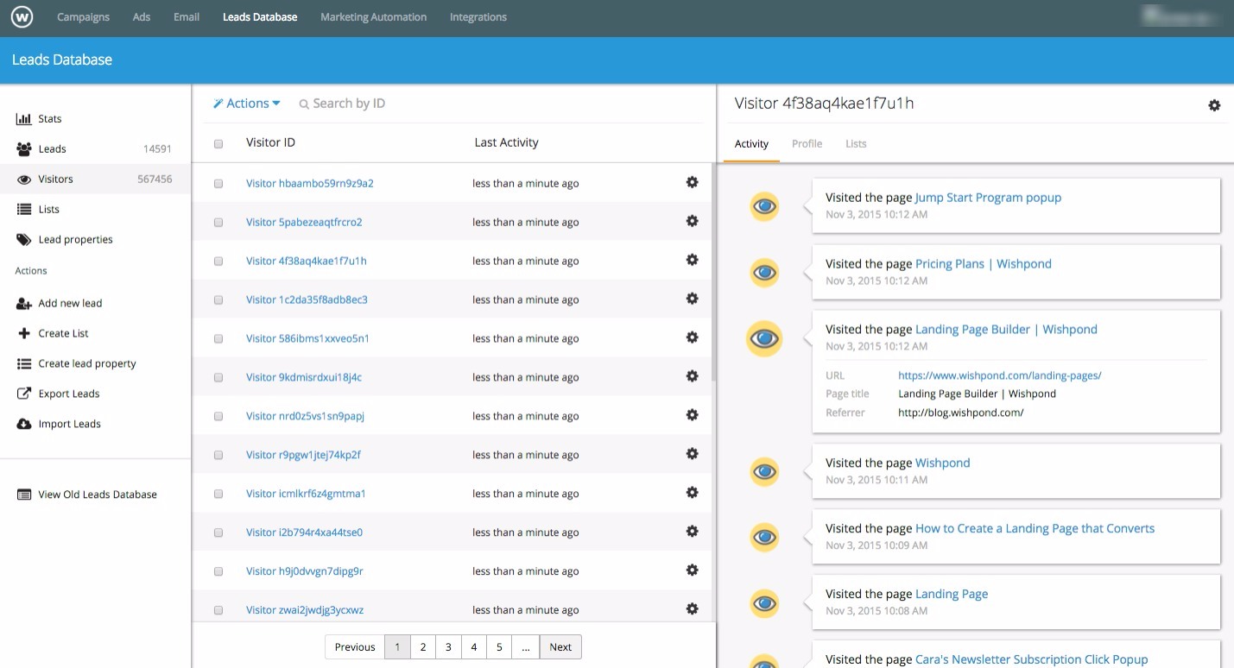This screenshot has width=1234, height=668.
Task: Open gear menu for Visitor 4f38aq4kae1f7u1h row
Action: [692, 260]
